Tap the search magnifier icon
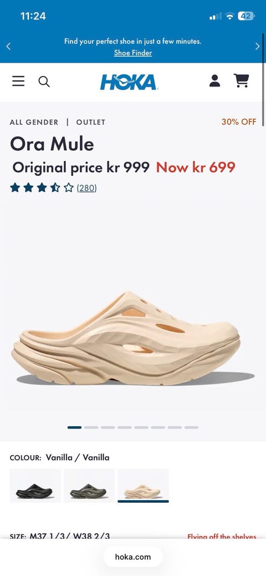 (x=44, y=81)
